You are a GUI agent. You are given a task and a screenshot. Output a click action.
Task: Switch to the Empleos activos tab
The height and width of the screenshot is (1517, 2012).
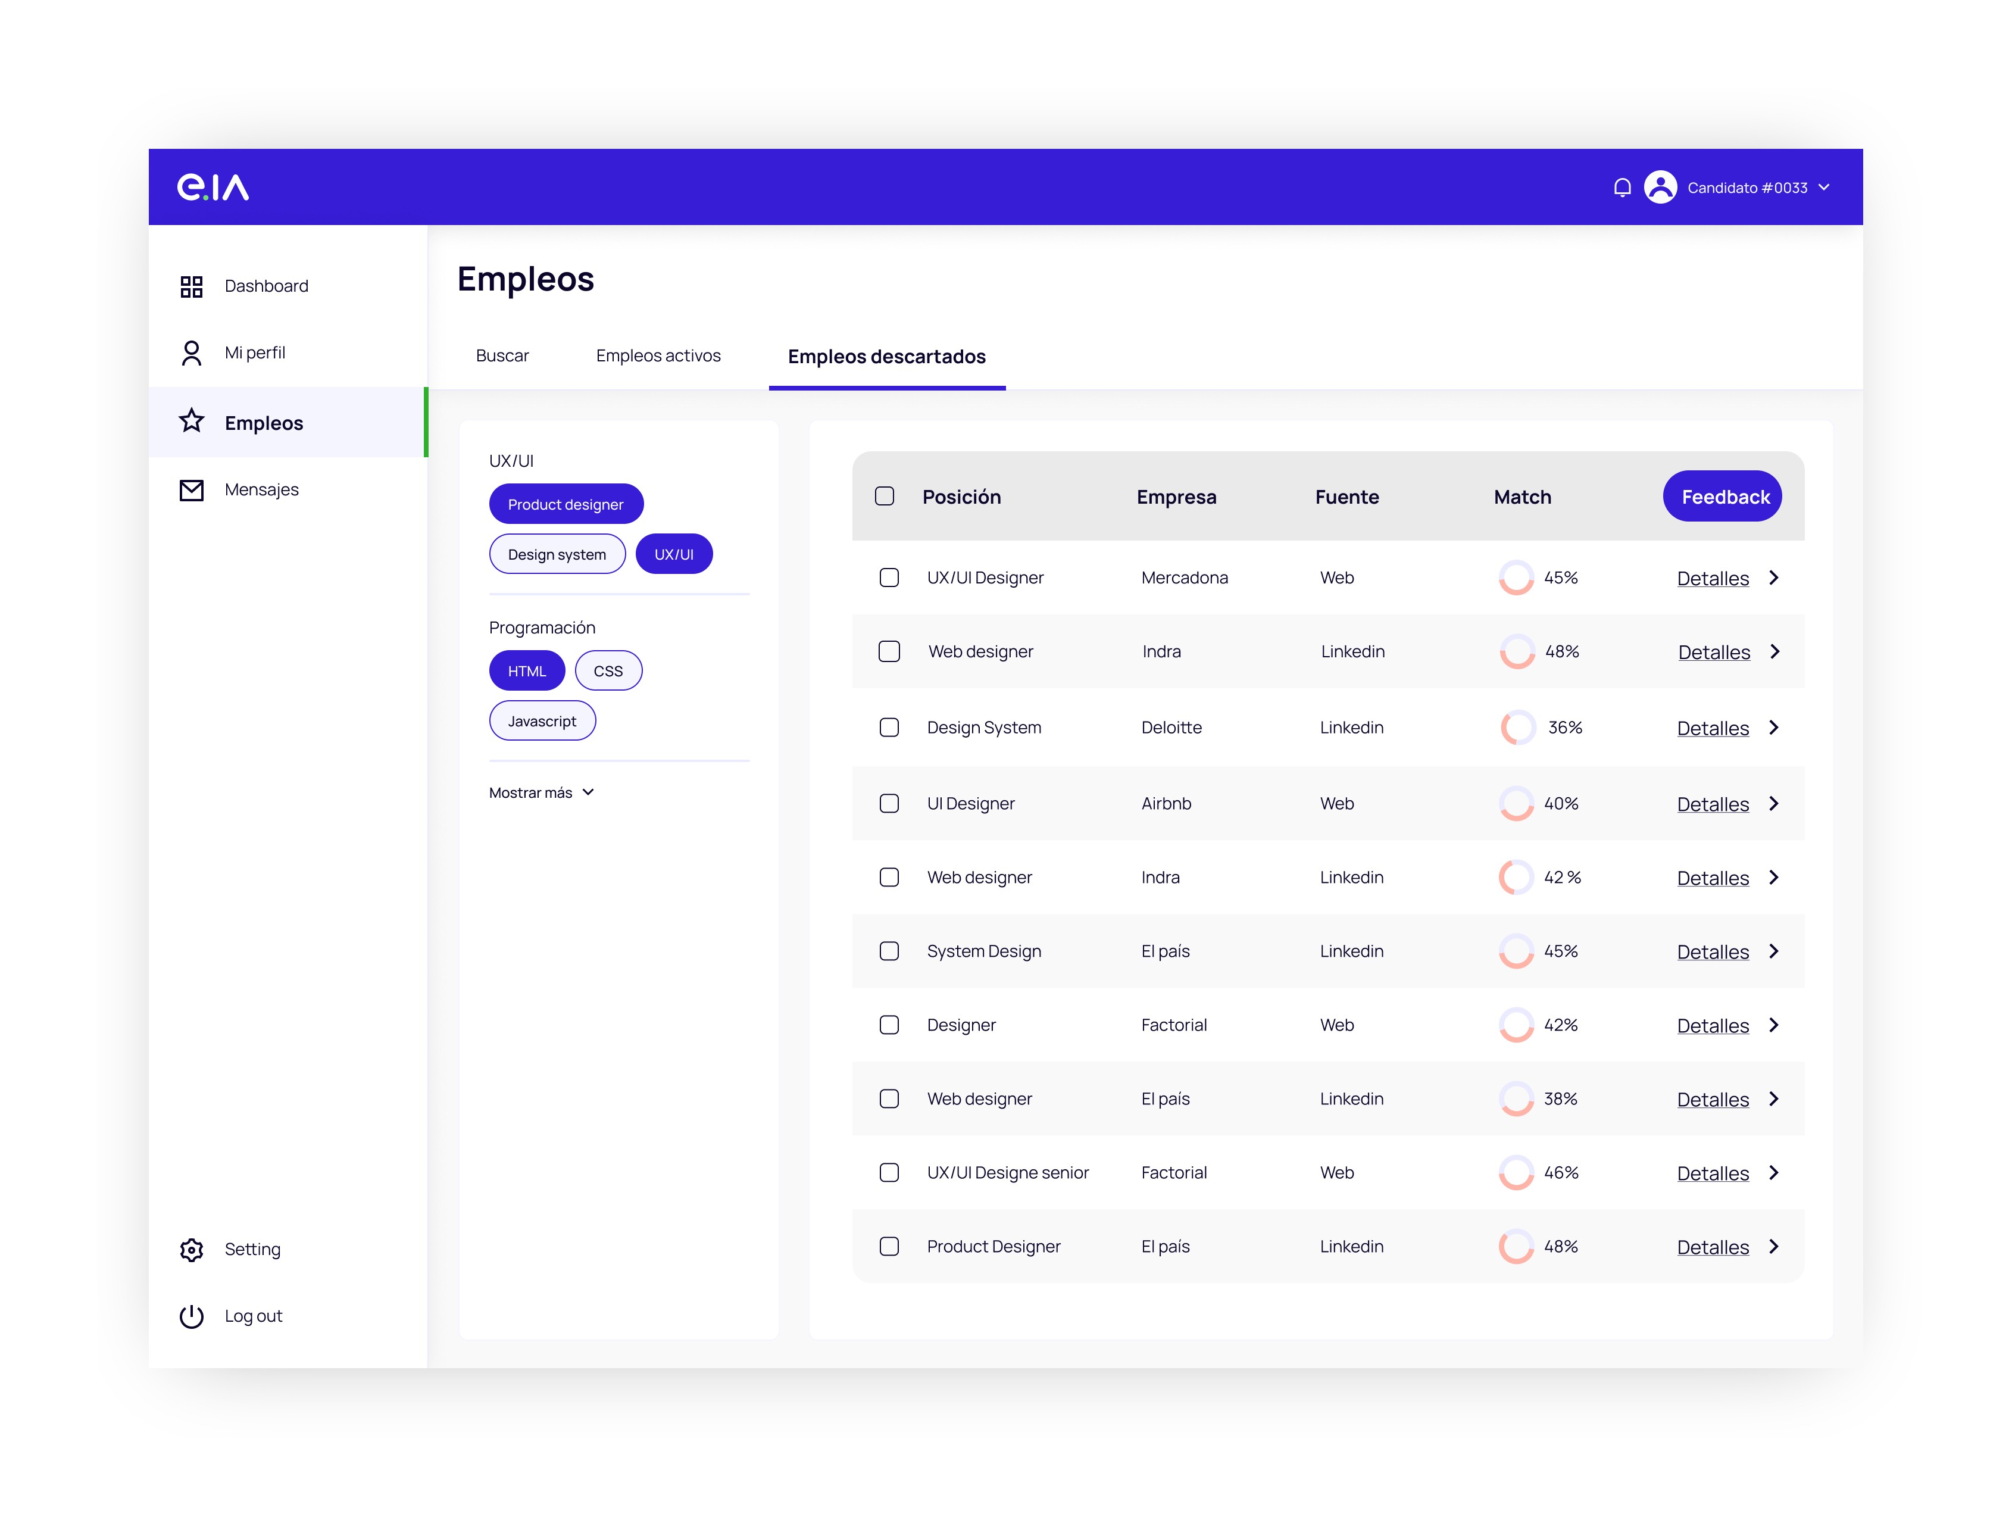658,355
